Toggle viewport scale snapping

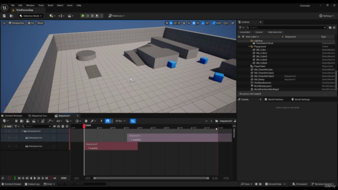(214, 23)
